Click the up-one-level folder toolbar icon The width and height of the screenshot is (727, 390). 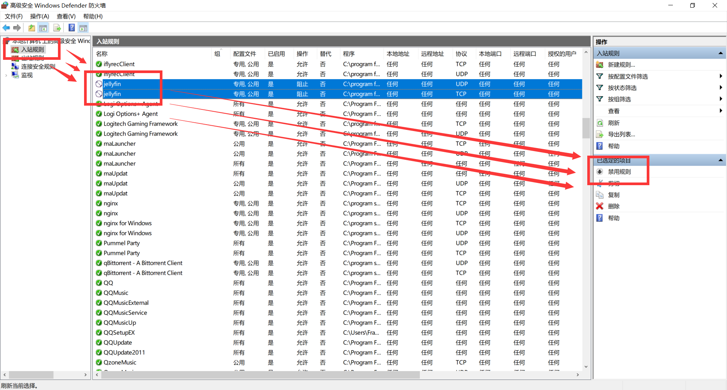tap(31, 28)
